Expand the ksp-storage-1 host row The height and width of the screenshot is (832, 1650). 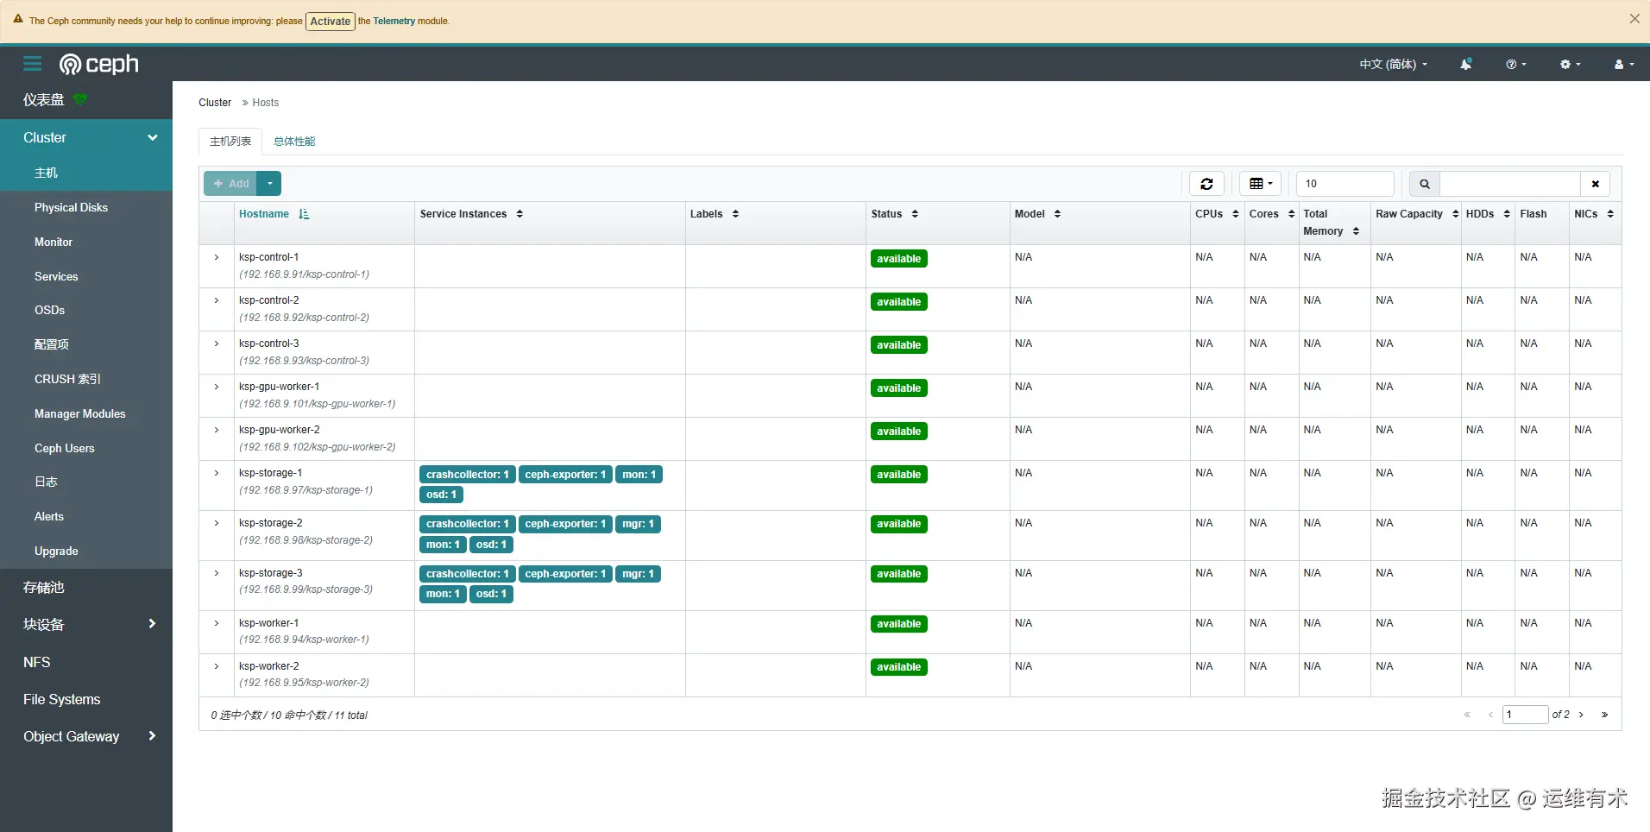(x=217, y=473)
